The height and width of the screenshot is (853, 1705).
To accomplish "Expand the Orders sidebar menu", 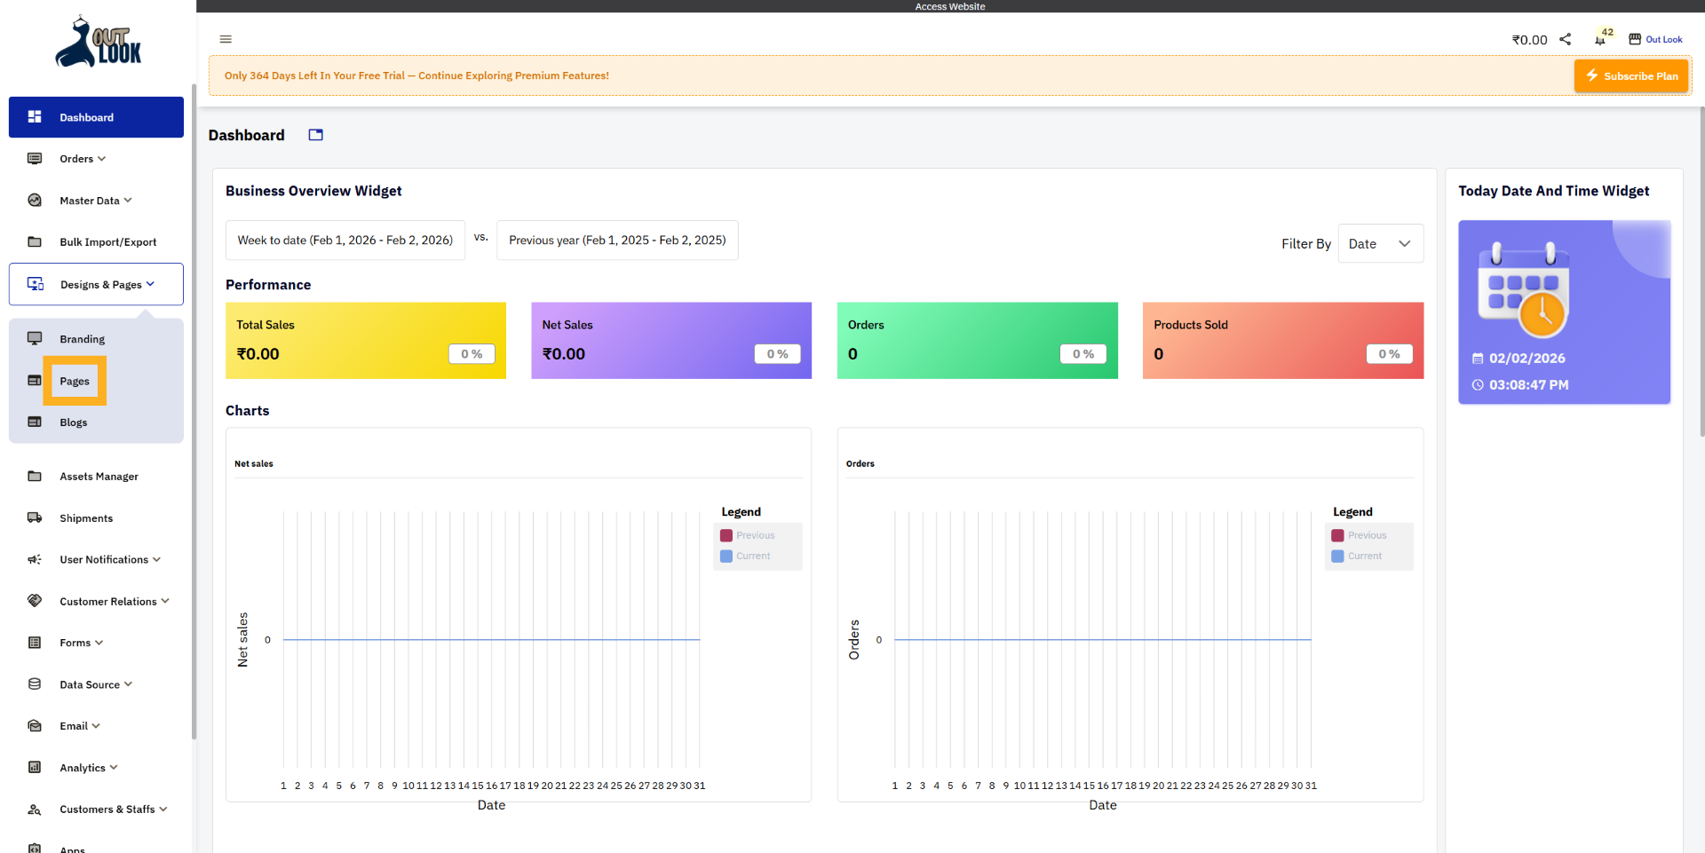I will pyautogui.click(x=83, y=159).
